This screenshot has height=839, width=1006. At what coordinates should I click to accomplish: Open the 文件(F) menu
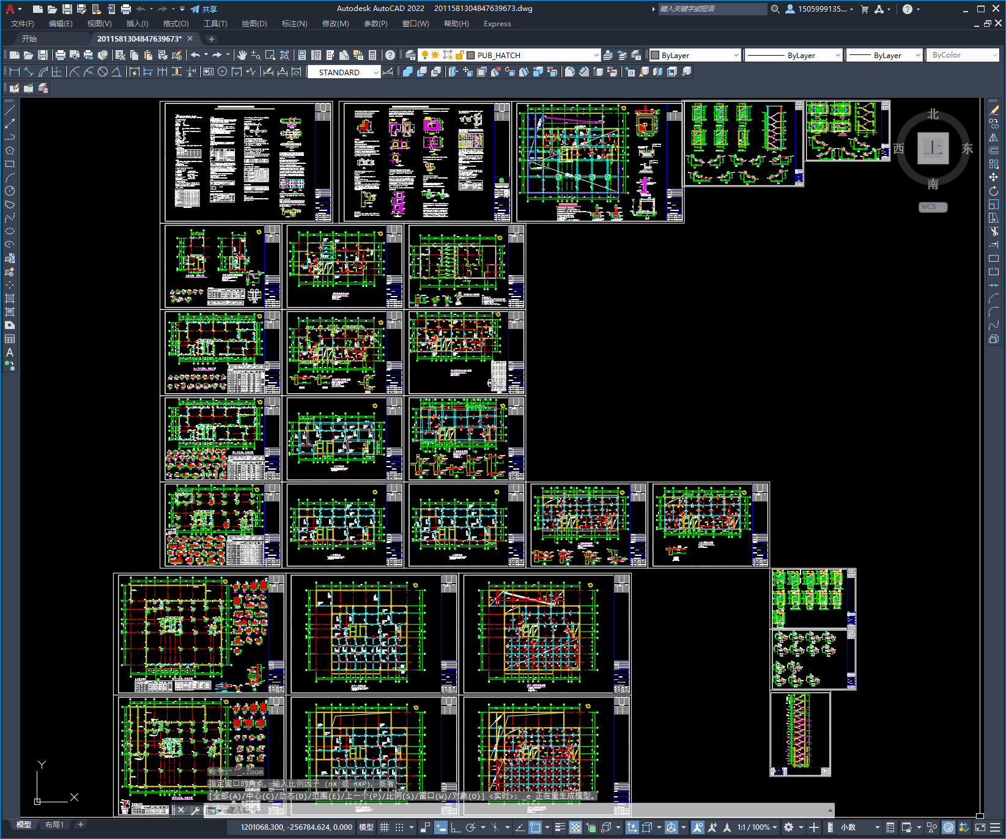(23, 24)
